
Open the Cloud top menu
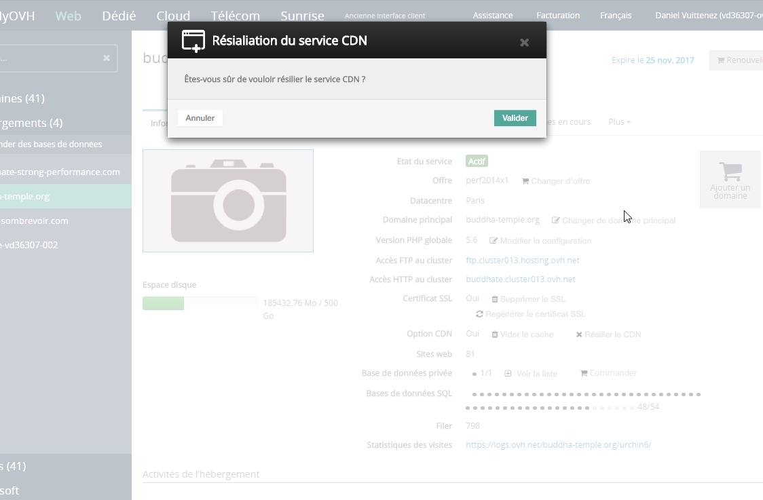[173, 16]
